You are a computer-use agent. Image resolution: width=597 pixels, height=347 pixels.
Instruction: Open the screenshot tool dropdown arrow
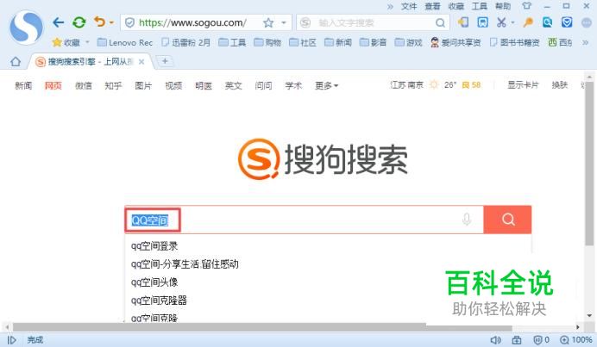[512, 22]
